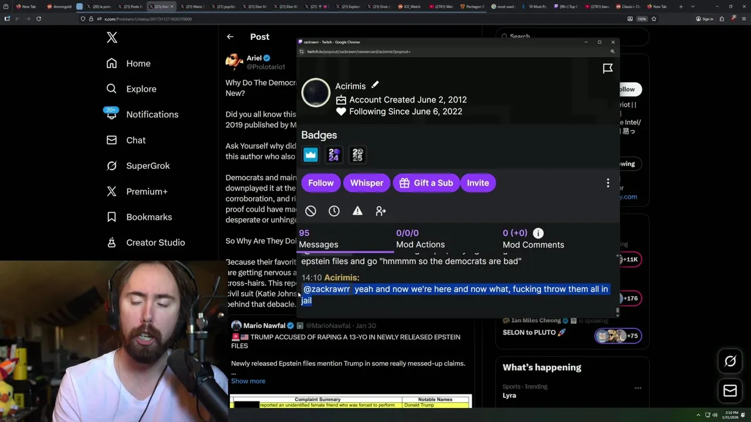Zoom using the popout magnifier icon

tap(613, 52)
